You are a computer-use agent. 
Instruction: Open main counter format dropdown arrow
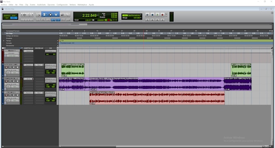[98, 15]
